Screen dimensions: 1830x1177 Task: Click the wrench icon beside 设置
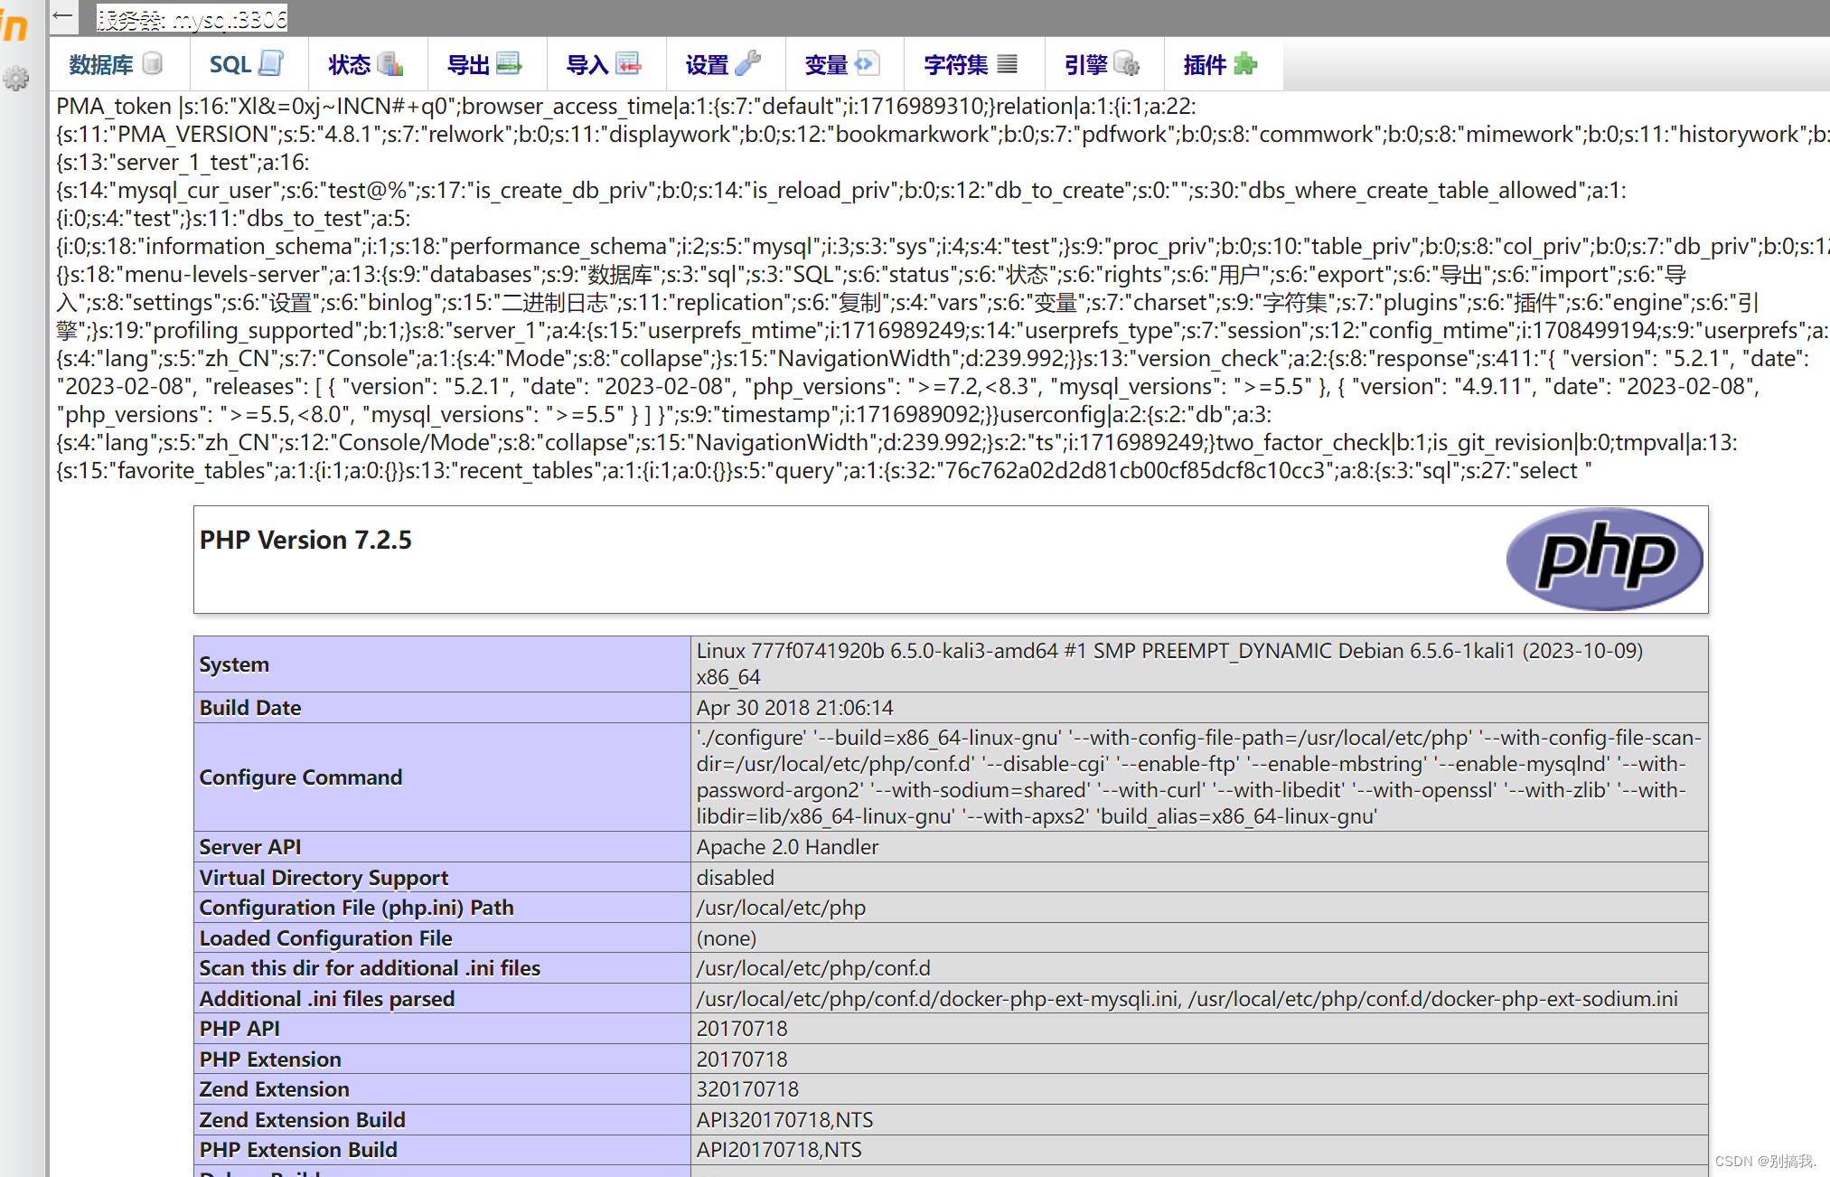(748, 63)
